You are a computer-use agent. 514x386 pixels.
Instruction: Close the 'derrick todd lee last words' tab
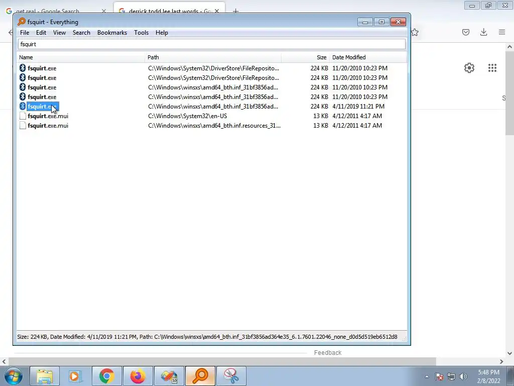(x=217, y=11)
